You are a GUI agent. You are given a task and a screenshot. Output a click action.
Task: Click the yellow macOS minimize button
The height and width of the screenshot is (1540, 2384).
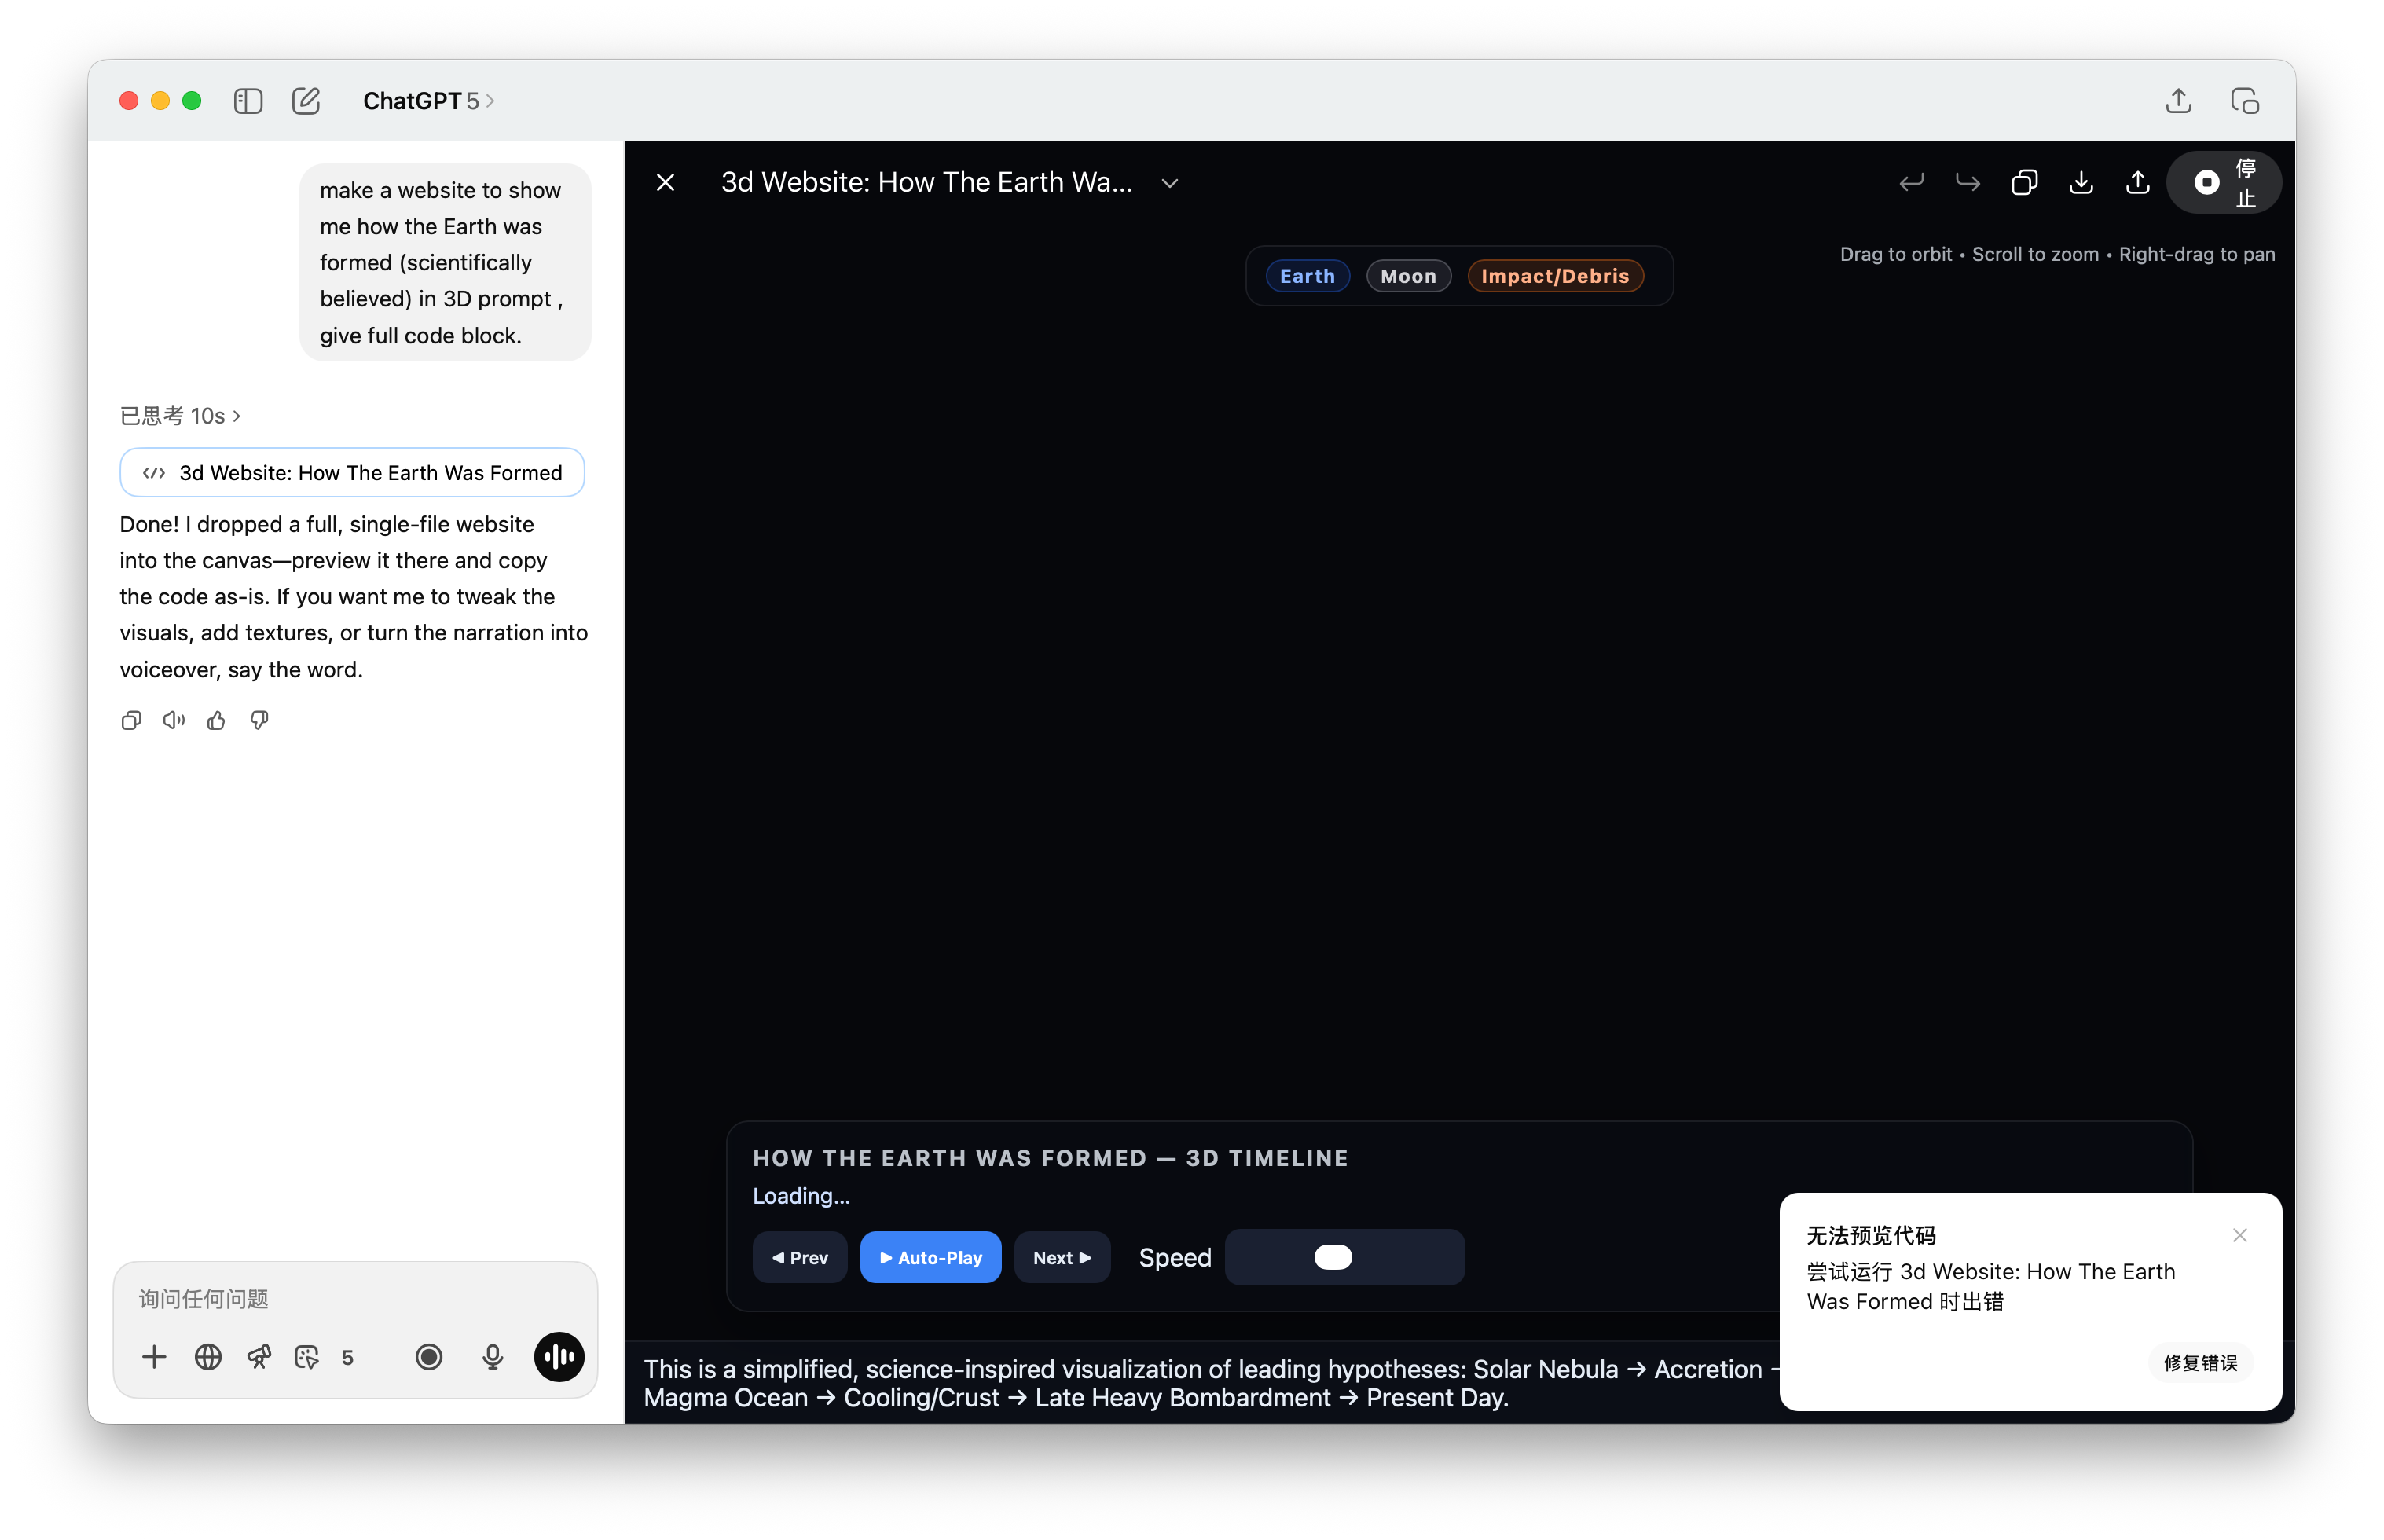(160, 101)
